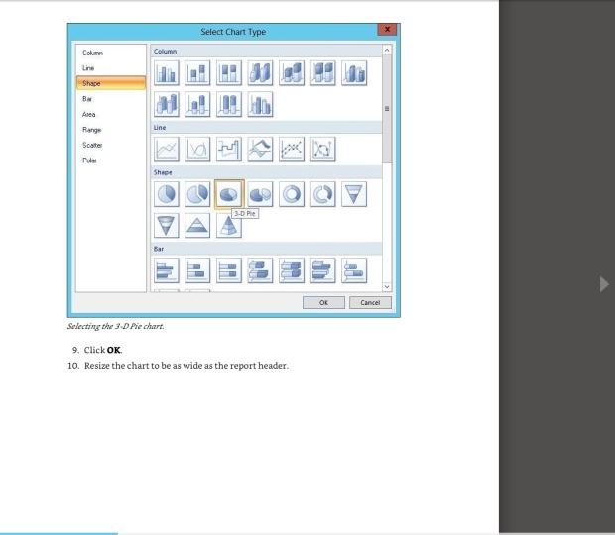Screen dimensions: 615x535
Task: Choose the Doughnut chart icon
Action: click(293, 191)
